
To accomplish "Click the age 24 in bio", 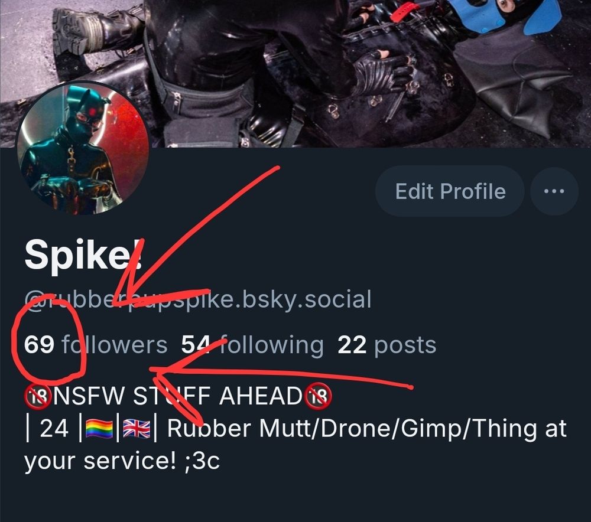I will [54, 429].
